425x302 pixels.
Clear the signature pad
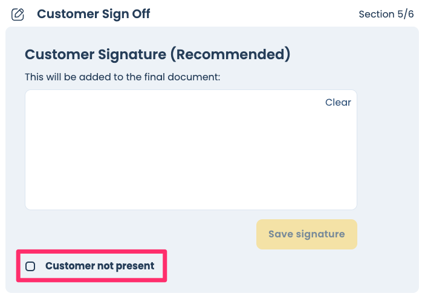[x=338, y=102]
